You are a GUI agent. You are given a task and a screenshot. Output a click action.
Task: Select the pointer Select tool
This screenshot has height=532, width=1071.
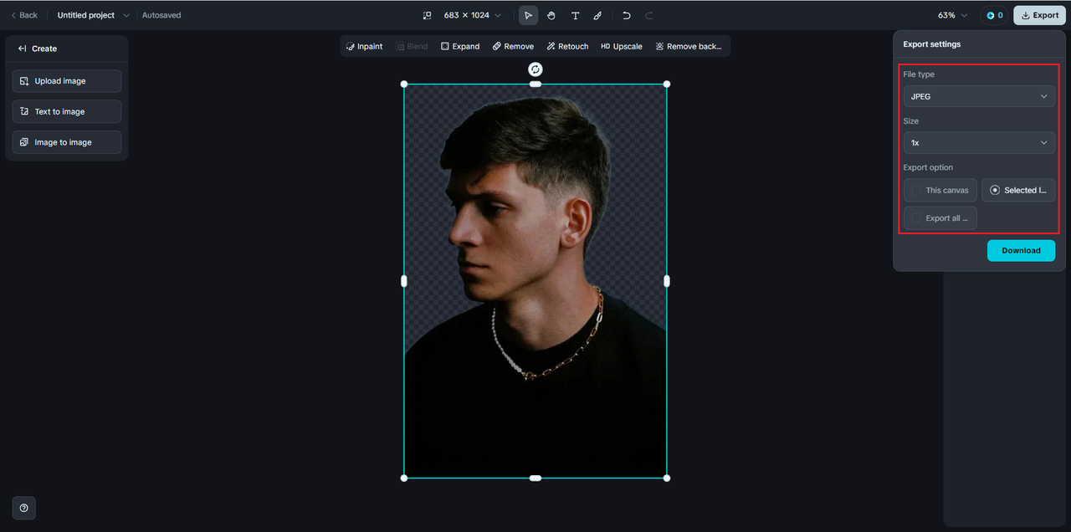pos(528,15)
